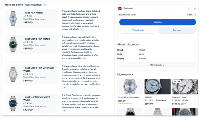Image resolution: width=200 pixels, height=118 pixels.
Task: Open the three-dot options menu
Action: click(189, 8)
